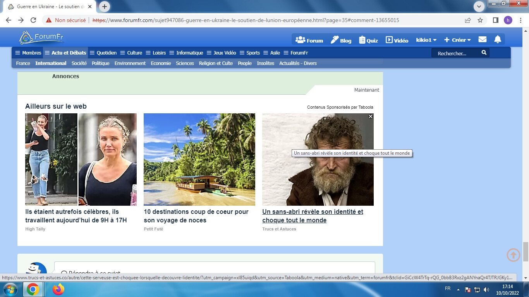Open the Quiz section
This screenshot has width=529, height=297.
368,40
